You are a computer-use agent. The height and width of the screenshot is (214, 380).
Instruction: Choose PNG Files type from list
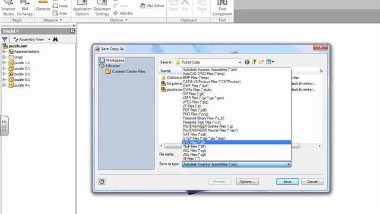pyautogui.click(x=236, y=114)
